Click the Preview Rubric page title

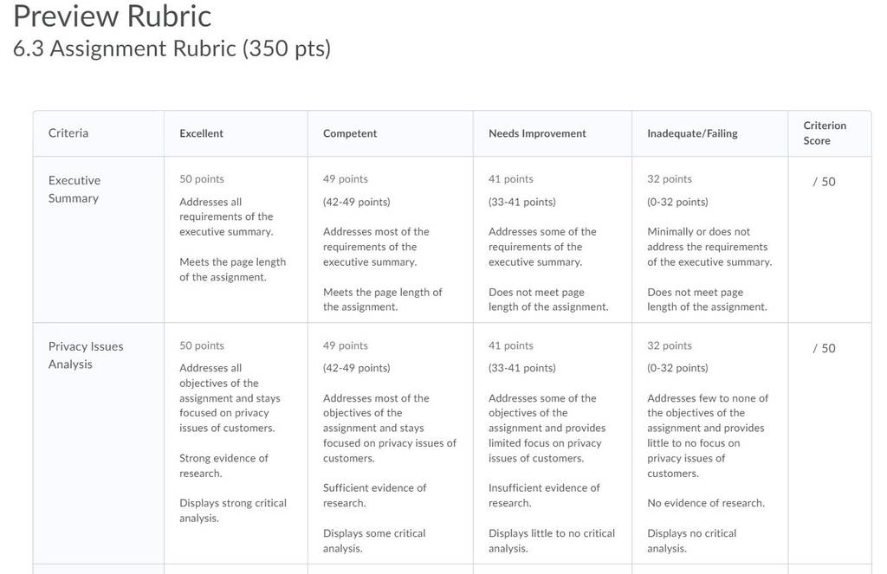click(x=112, y=16)
